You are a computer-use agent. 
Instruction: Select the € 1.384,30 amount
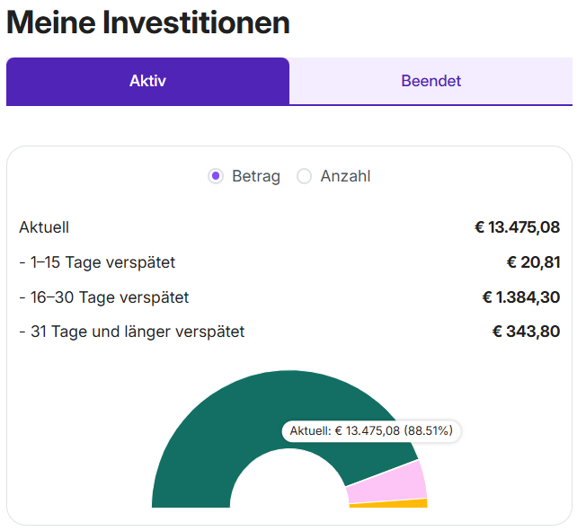click(x=520, y=297)
